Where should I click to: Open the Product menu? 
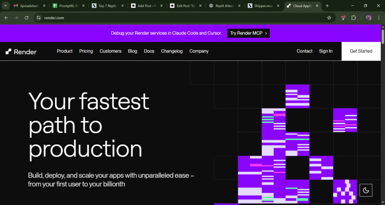pyautogui.click(x=65, y=51)
